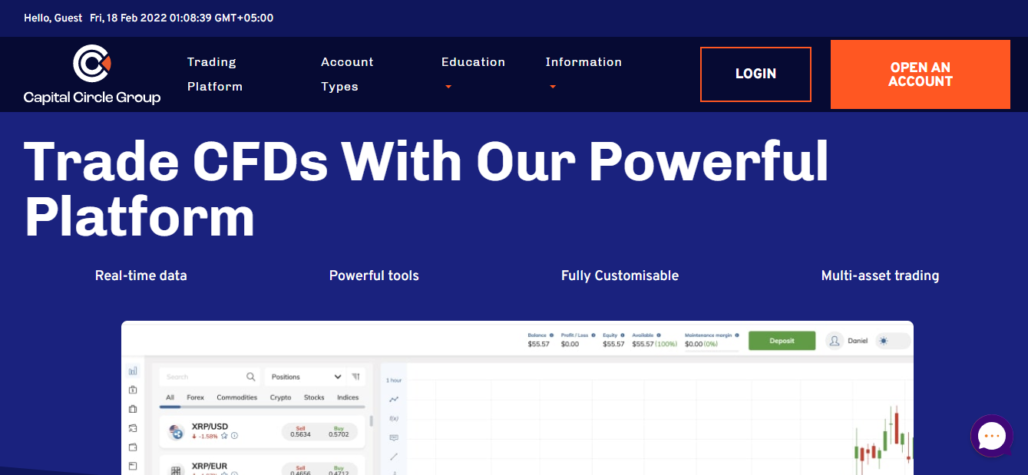Select the Stocks tab
The height and width of the screenshot is (475, 1028).
click(x=314, y=397)
